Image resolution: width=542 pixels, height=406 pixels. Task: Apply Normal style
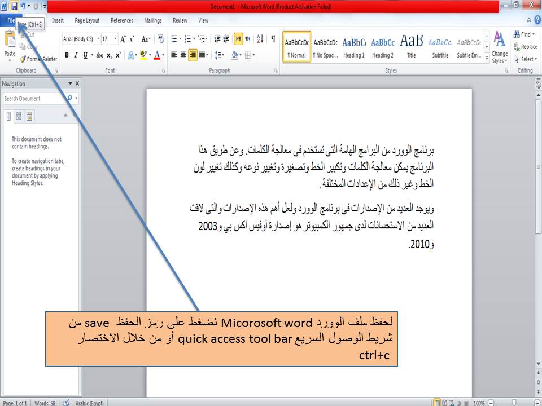(x=297, y=47)
